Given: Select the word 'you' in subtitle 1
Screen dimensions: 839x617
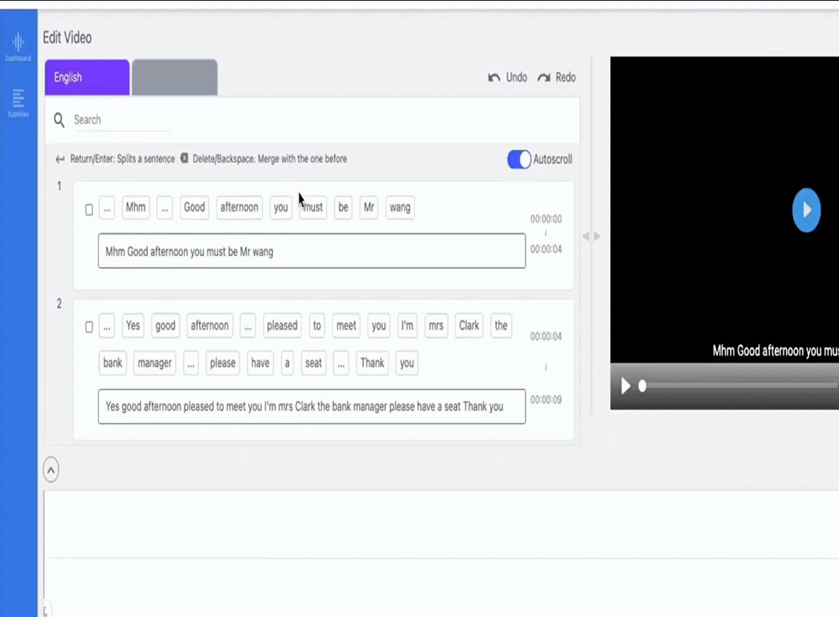Looking at the screenshot, I should [x=281, y=207].
